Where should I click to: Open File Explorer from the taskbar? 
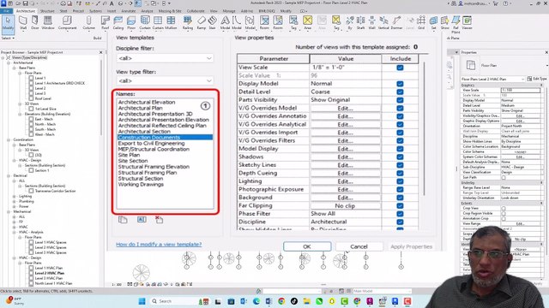coord(306,301)
